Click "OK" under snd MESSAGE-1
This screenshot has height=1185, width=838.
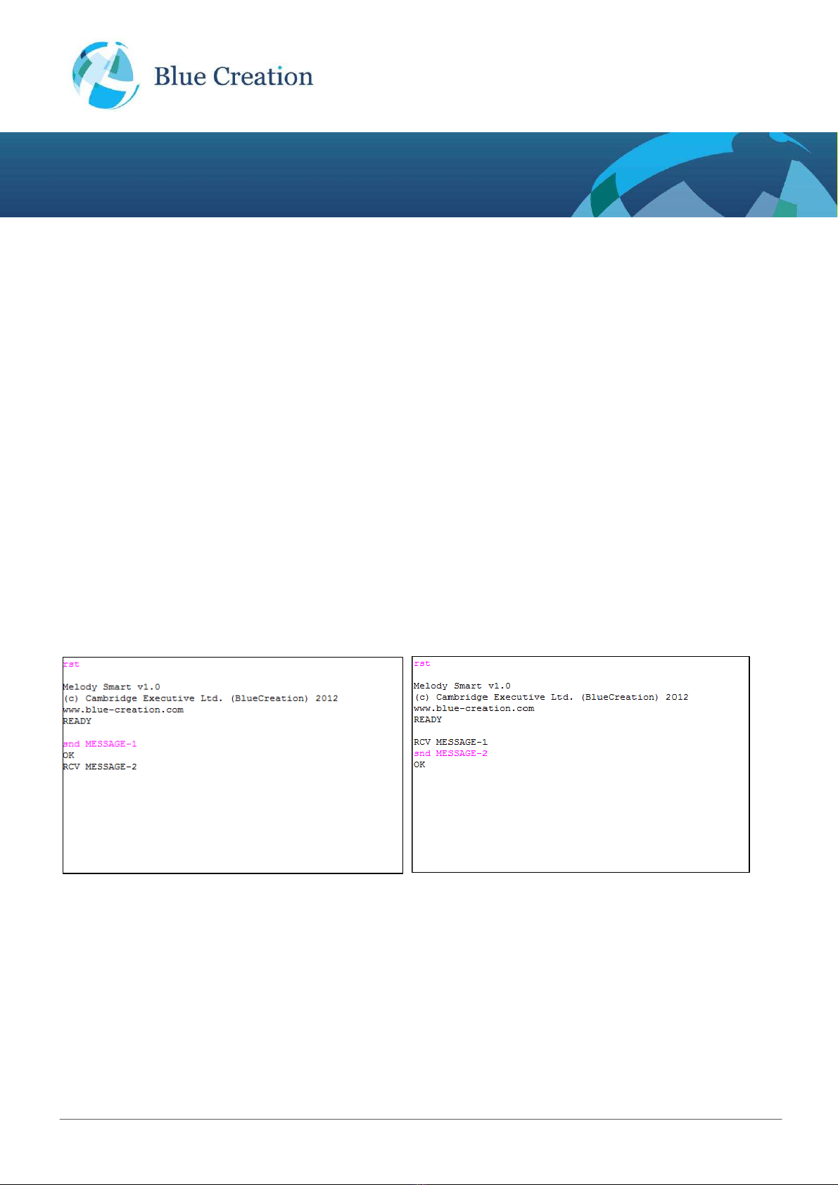pos(68,755)
